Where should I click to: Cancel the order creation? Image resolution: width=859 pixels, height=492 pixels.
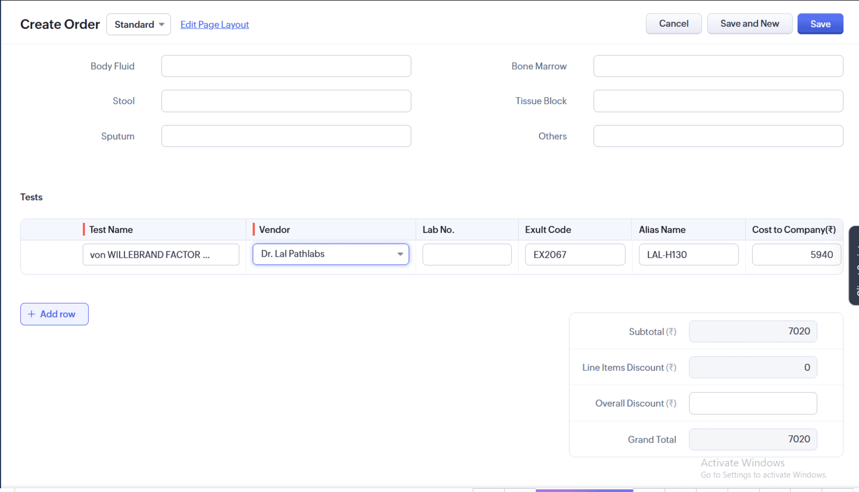673,24
